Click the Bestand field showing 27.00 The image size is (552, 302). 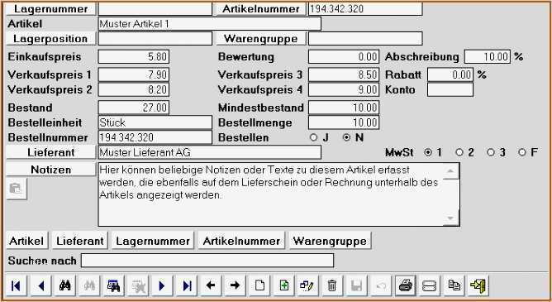click(x=134, y=108)
